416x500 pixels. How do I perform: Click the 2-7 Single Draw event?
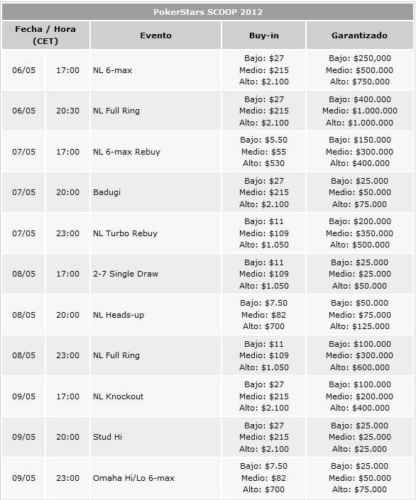126,274
